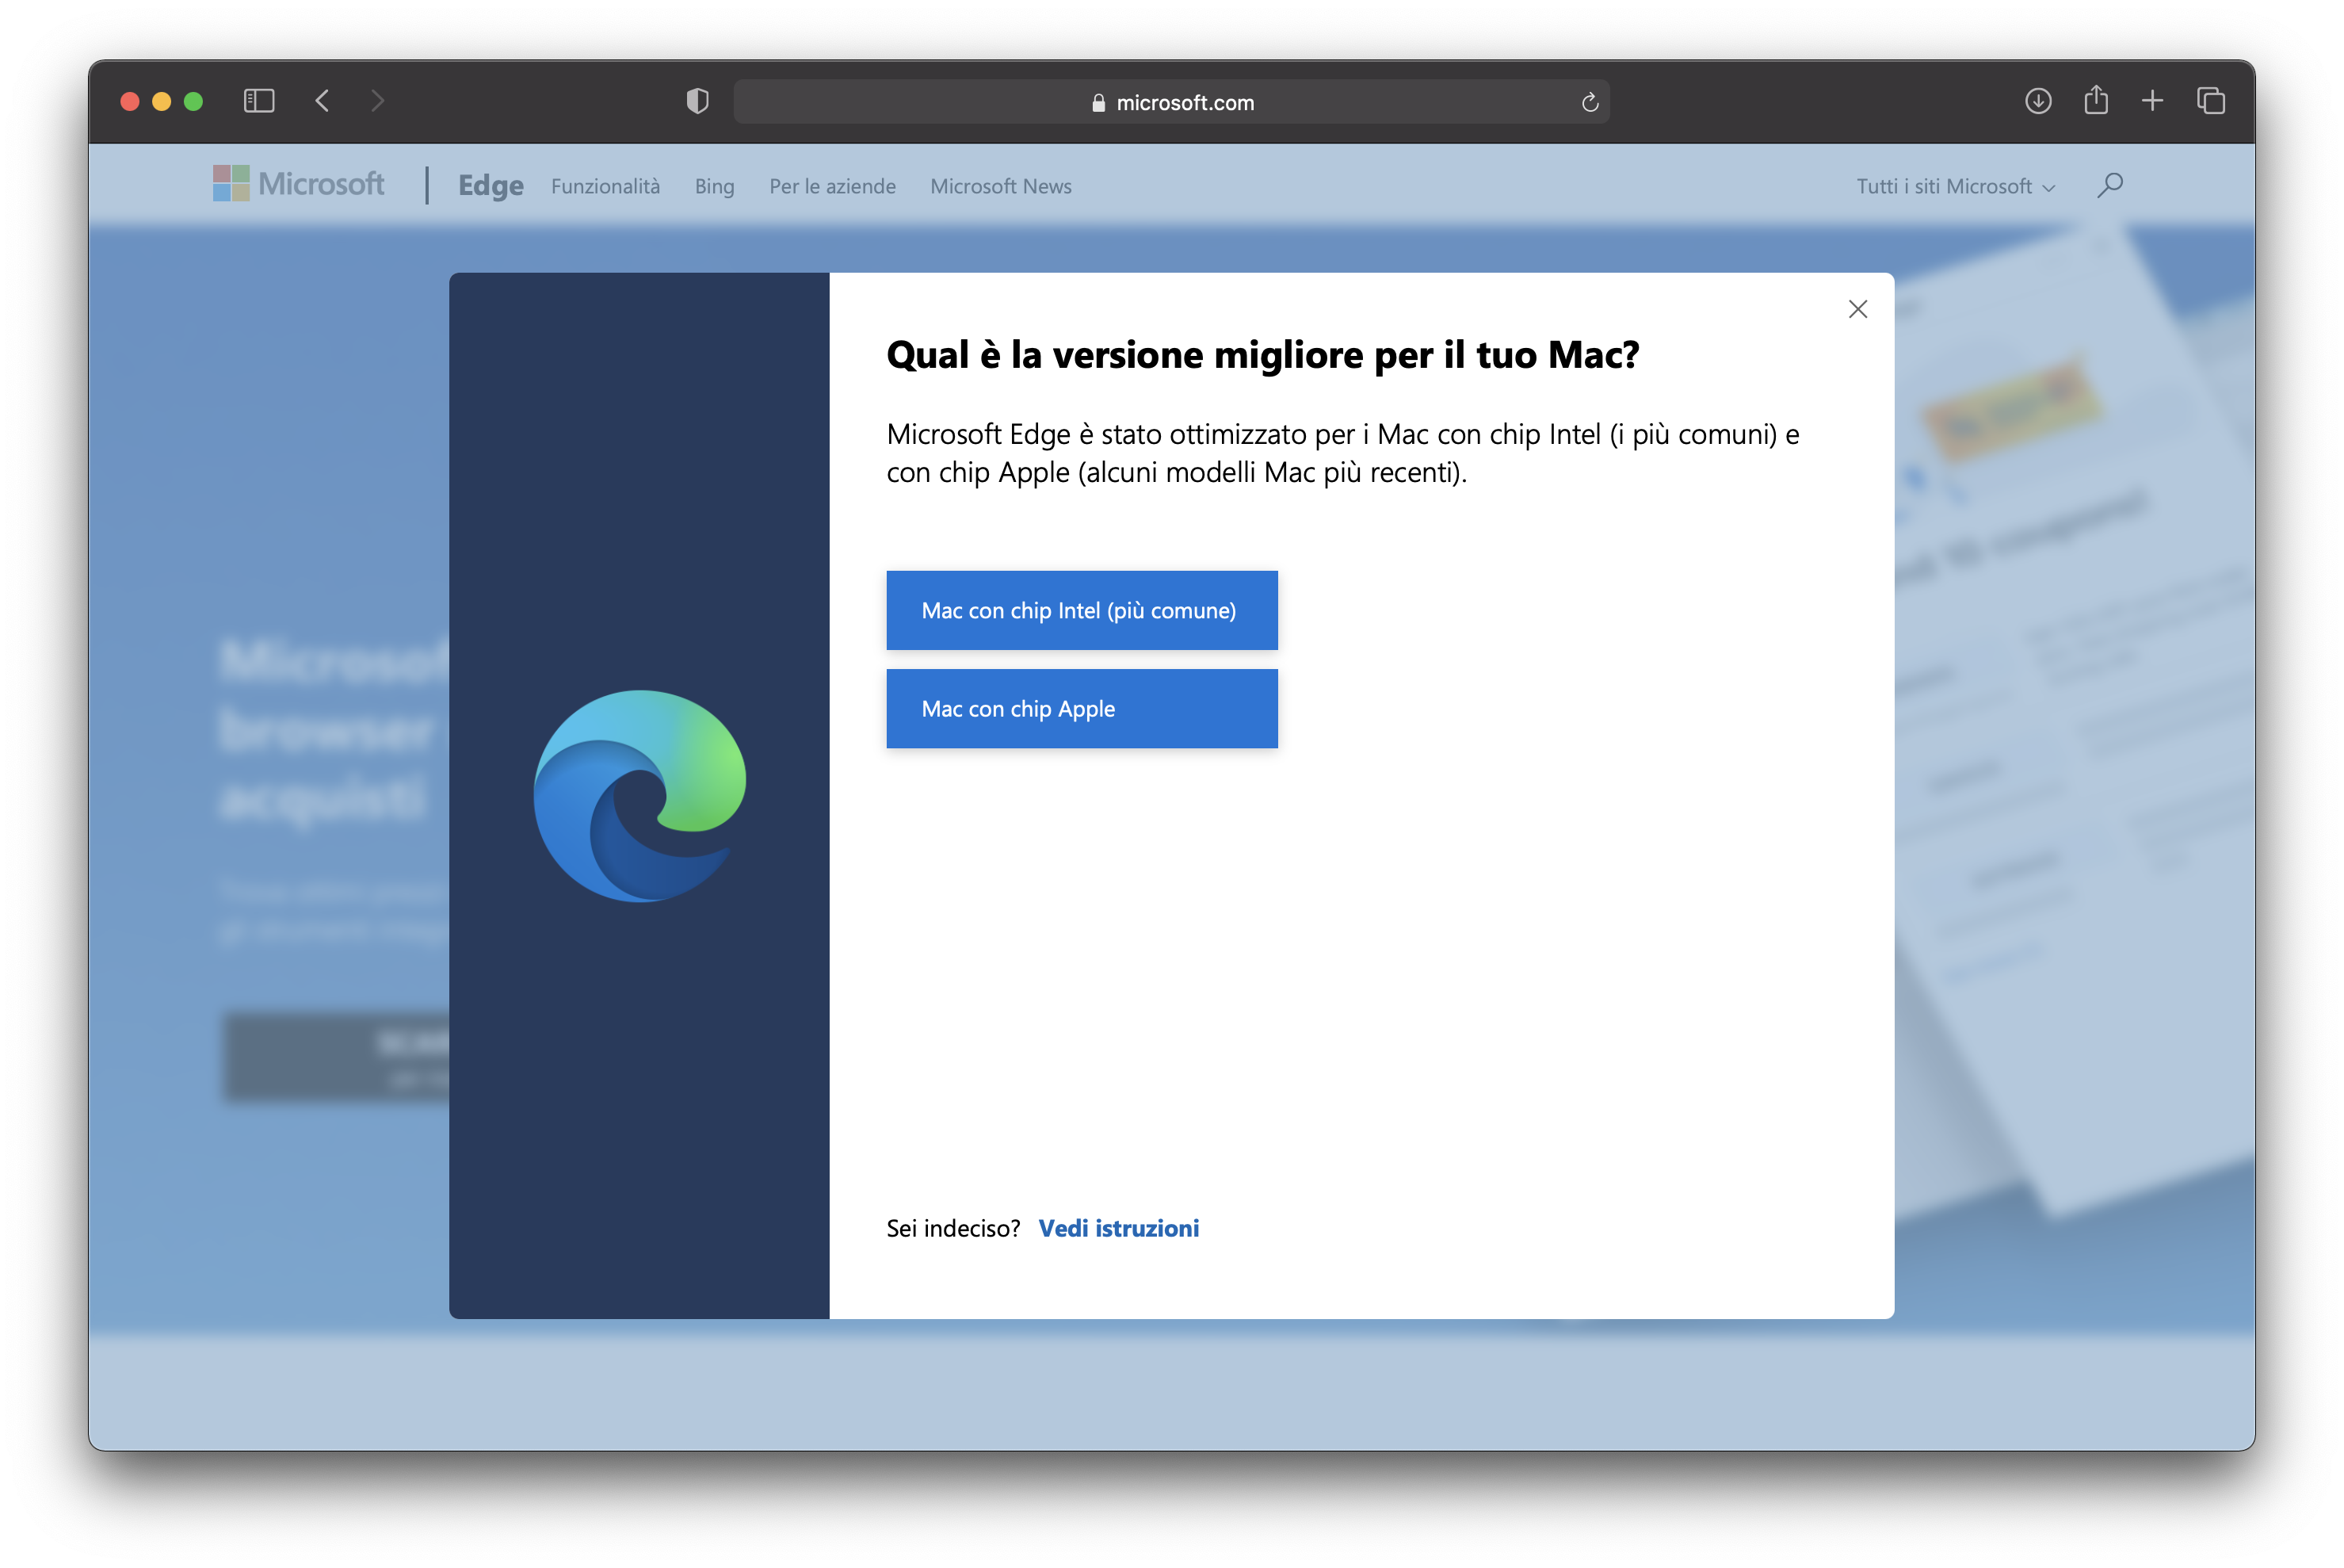2344x1568 pixels.
Task: Click the 'Sei indeciso?' text
Action: [953, 1228]
